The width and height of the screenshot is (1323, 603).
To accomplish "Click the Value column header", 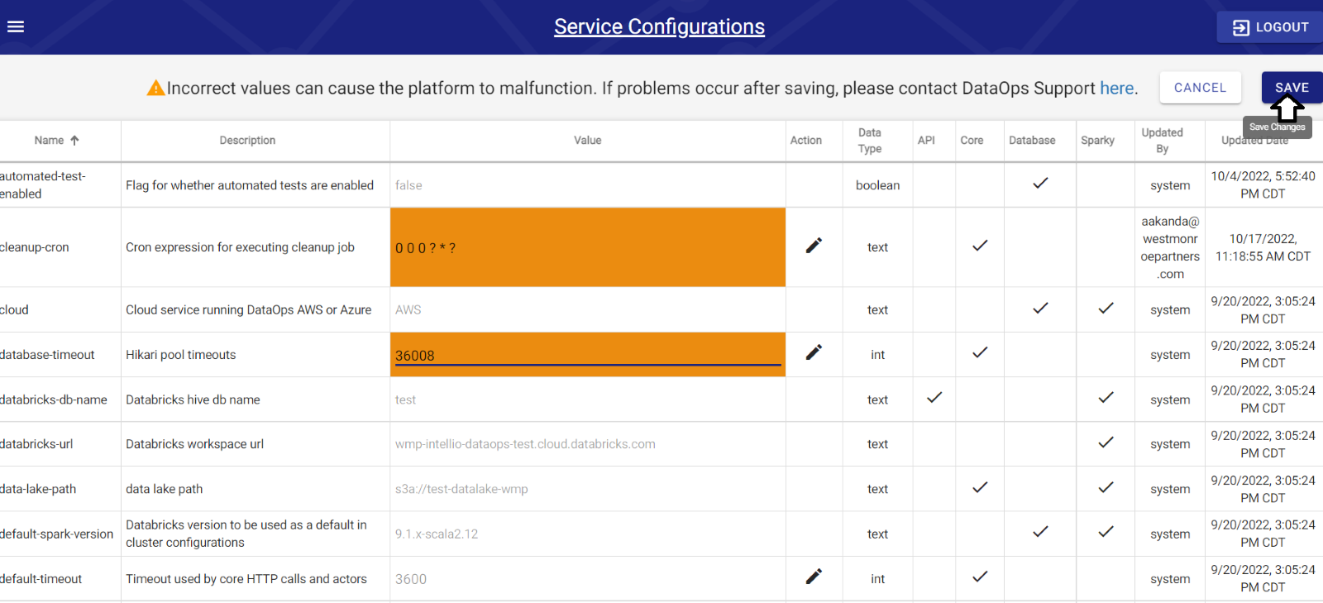I will [587, 141].
